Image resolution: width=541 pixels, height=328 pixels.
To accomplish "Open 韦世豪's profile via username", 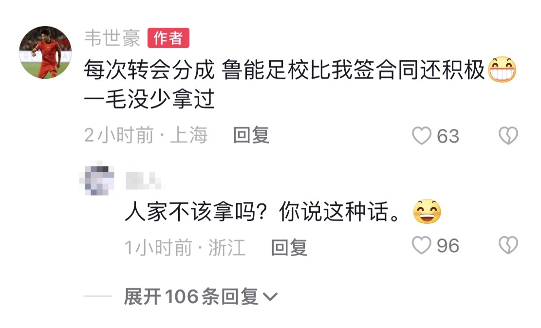I will click(112, 38).
